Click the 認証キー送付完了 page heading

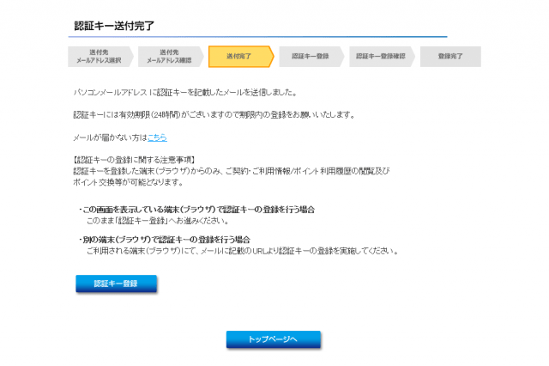tap(114, 26)
